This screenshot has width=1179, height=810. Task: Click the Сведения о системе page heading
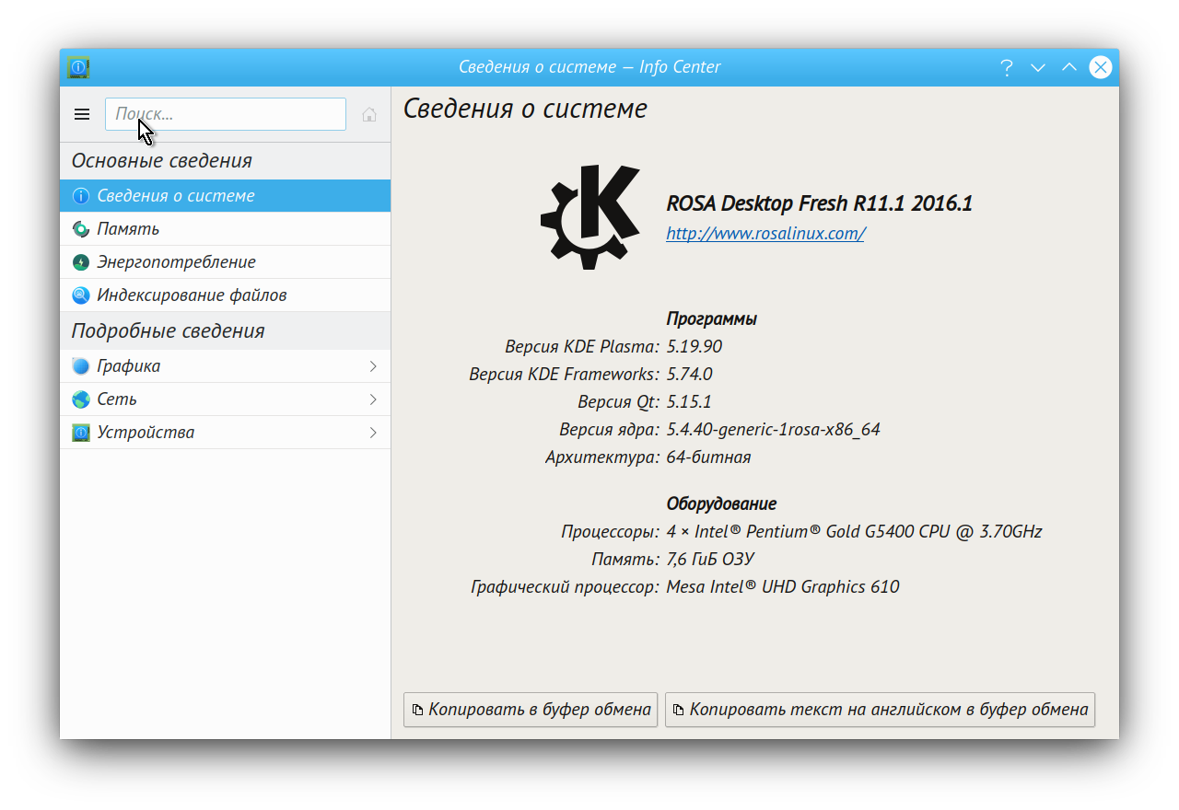coord(525,109)
